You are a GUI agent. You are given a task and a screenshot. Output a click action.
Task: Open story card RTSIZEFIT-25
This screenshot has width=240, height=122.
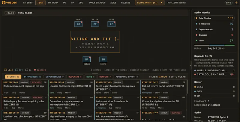click(71, 102)
